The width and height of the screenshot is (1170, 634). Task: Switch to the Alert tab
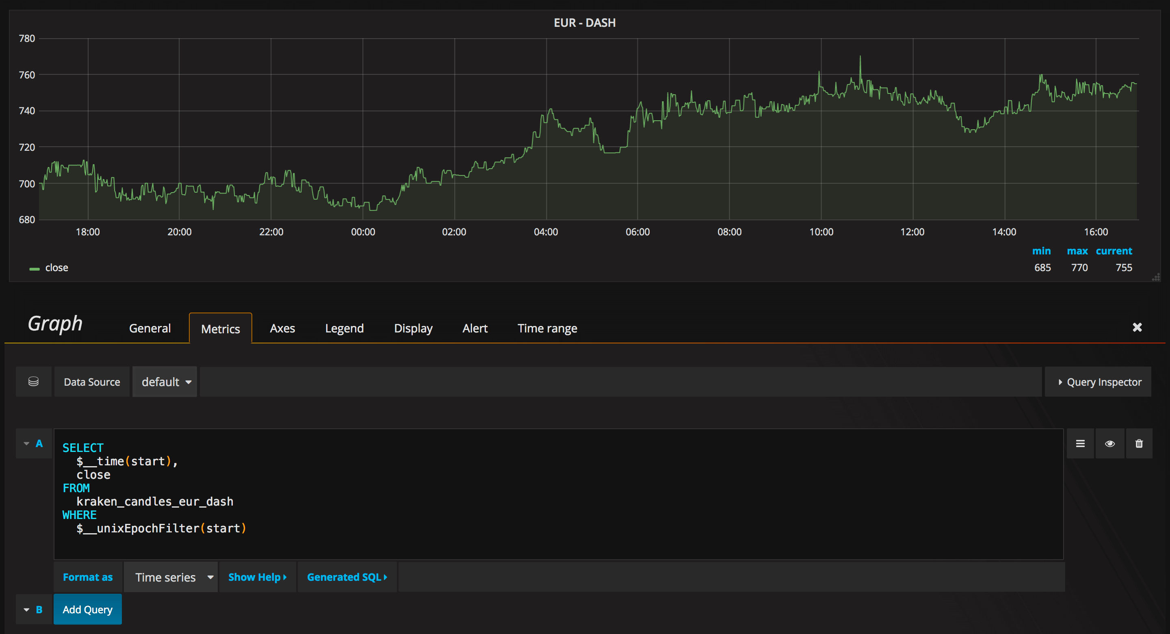(x=474, y=328)
